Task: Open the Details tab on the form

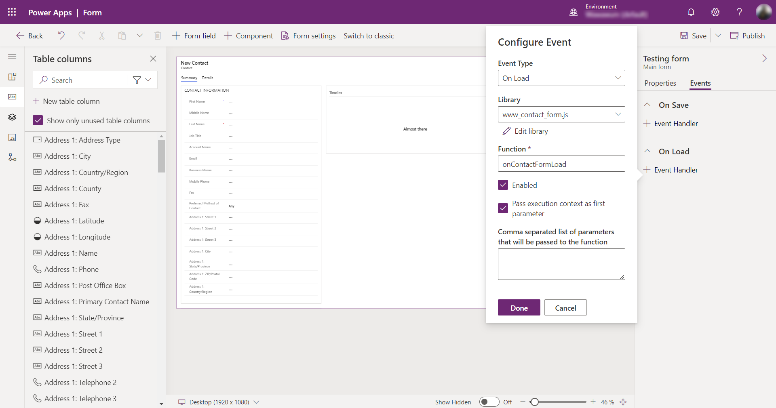Action: point(207,78)
